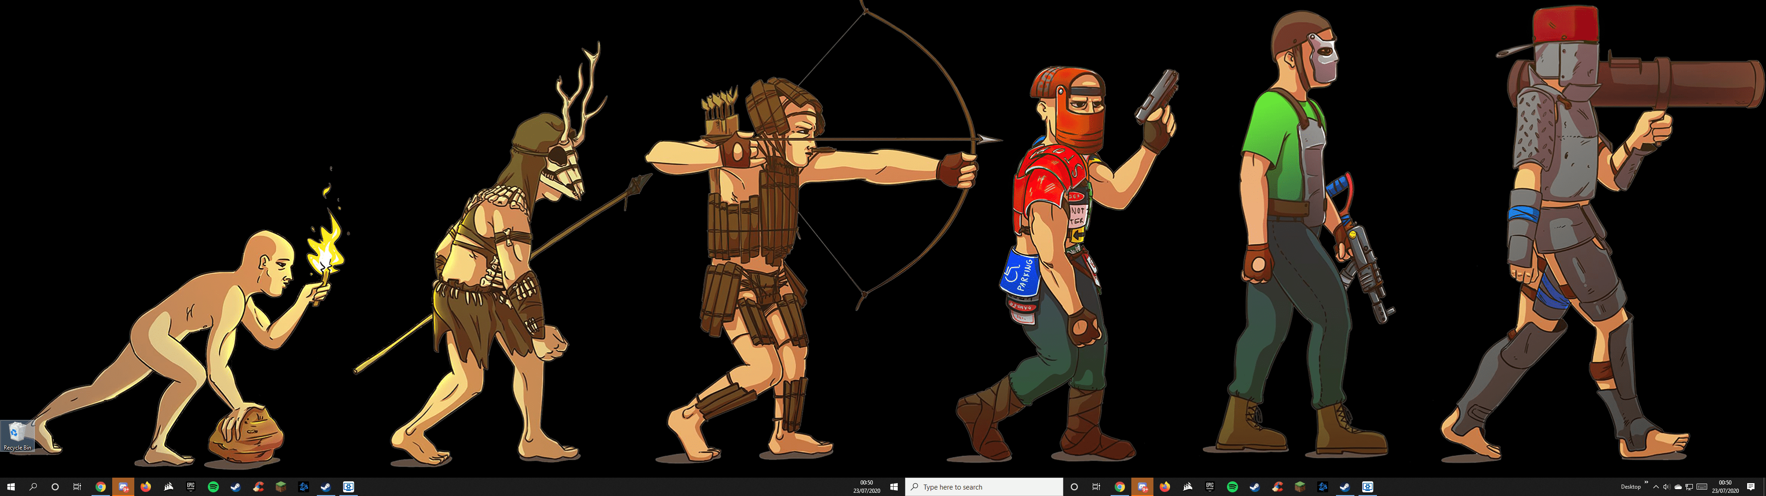
Task: Open the volume speaker control in tray
Action: (x=1667, y=487)
